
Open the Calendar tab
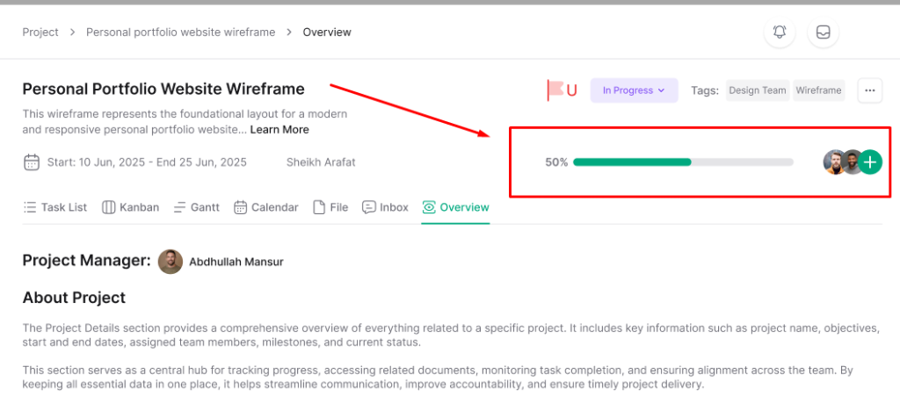point(265,208)
